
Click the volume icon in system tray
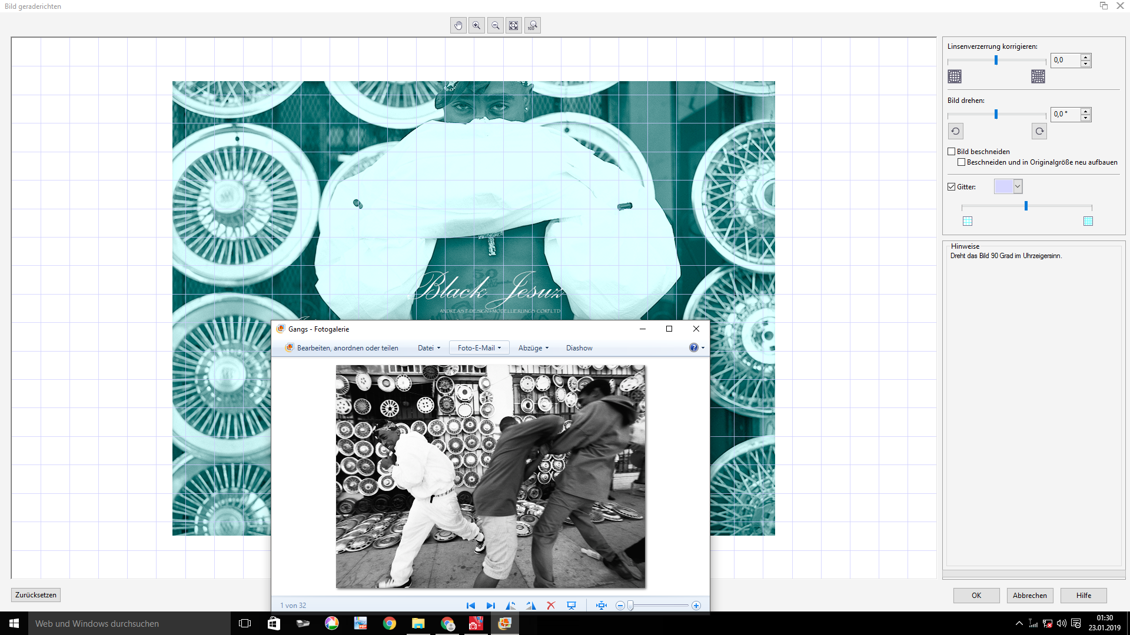pos(1062,623)
